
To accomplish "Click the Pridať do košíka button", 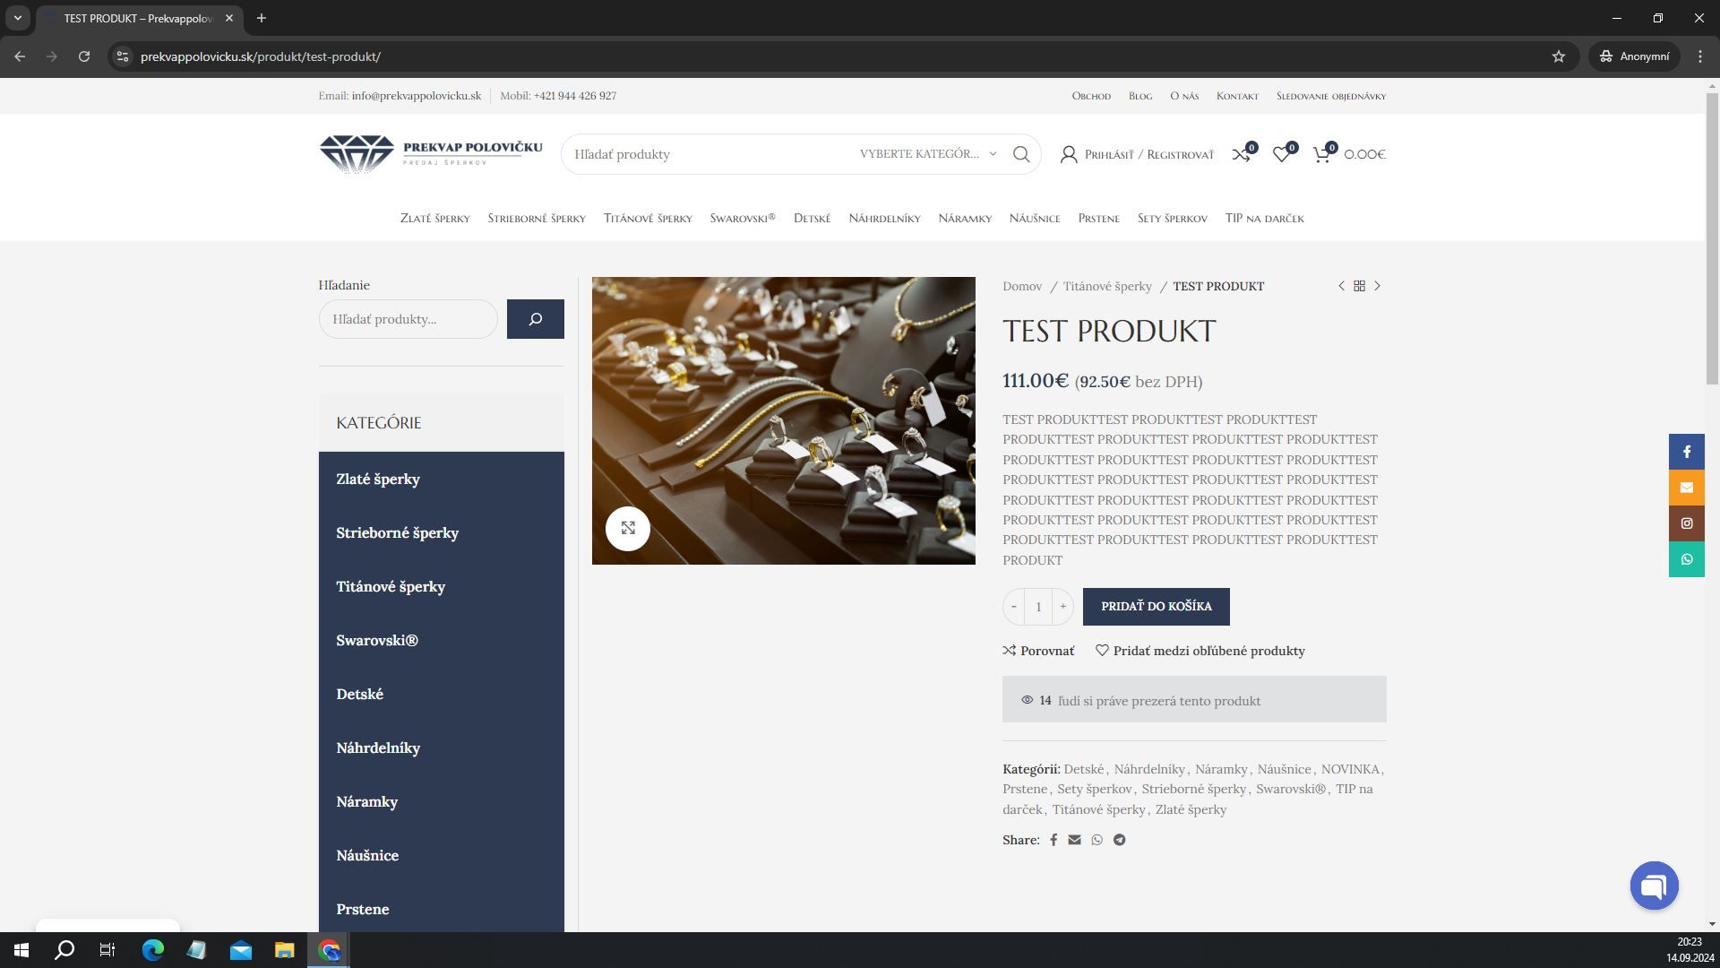I will click(1157, 607).
